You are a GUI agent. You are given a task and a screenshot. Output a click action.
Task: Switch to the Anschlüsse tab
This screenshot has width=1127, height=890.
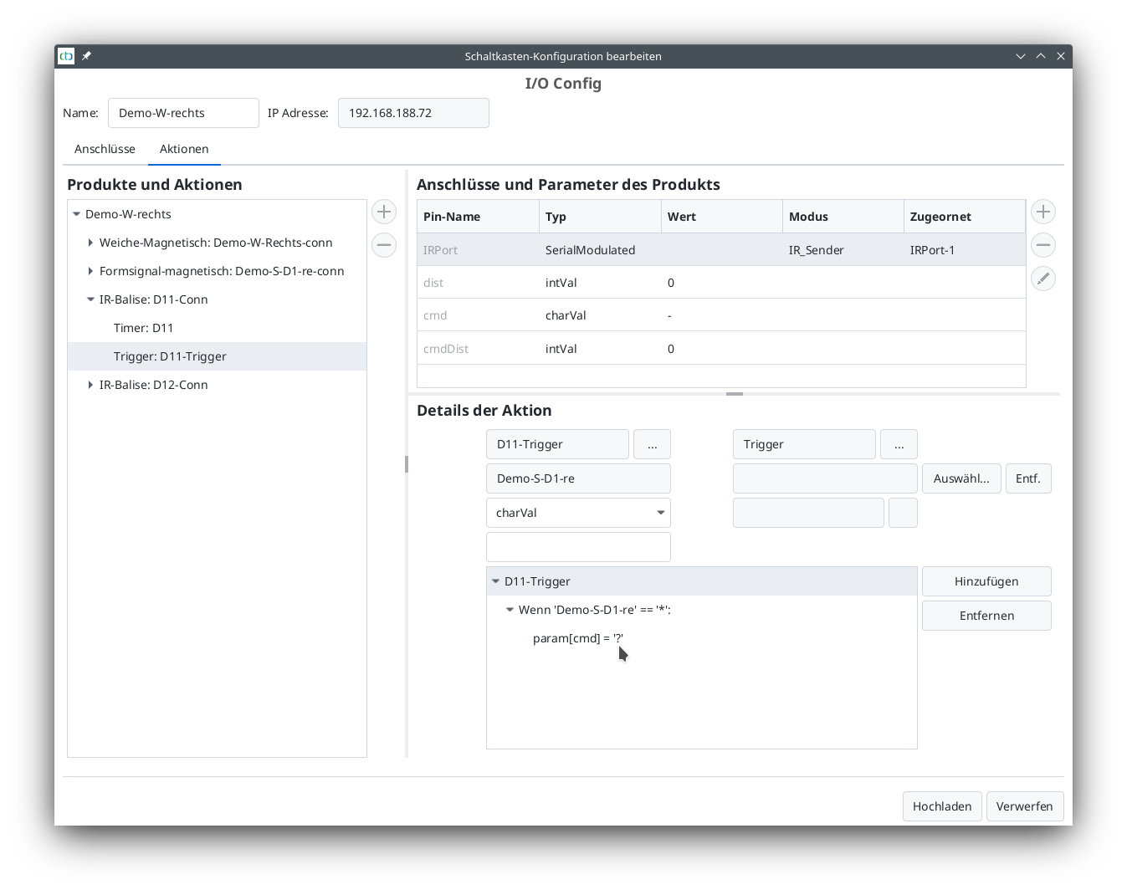[x=104, y=149]
